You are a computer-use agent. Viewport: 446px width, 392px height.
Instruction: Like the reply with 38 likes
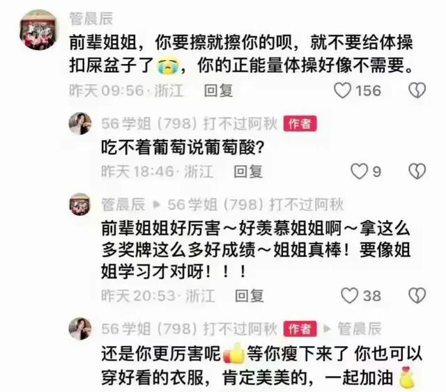[x=349, y=296]
